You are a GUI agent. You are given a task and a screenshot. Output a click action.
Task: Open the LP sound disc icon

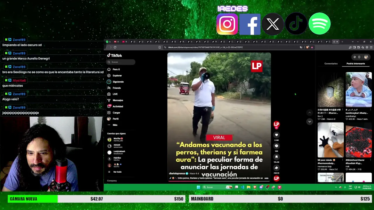pos(276,178)
